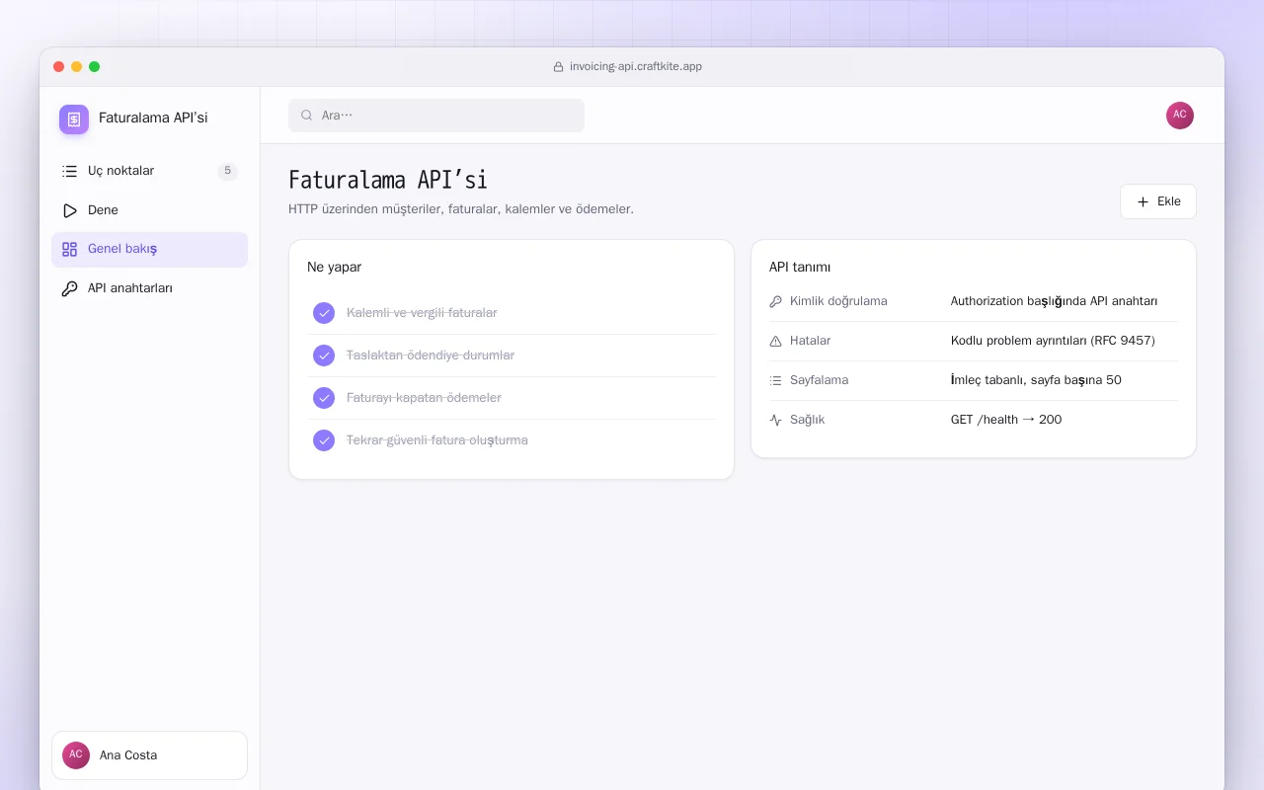
Task: Click the pulse icon beside Sağlık
Action: [x=775, y=420]
